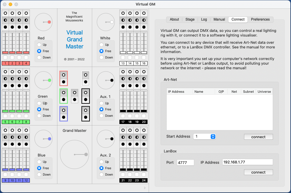Click the full-on circle for channel 1
The image size is (291, 193).
tap(5, 13)
